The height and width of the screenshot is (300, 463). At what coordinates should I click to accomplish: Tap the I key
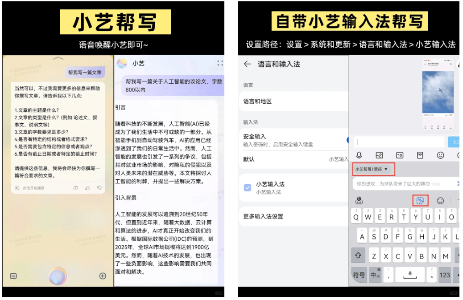[440, 217]
